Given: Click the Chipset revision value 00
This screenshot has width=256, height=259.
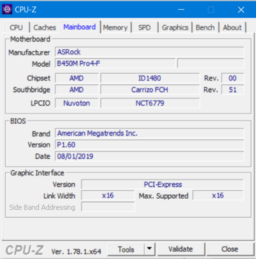Looking at the screenshot, I should coord(233,78).
